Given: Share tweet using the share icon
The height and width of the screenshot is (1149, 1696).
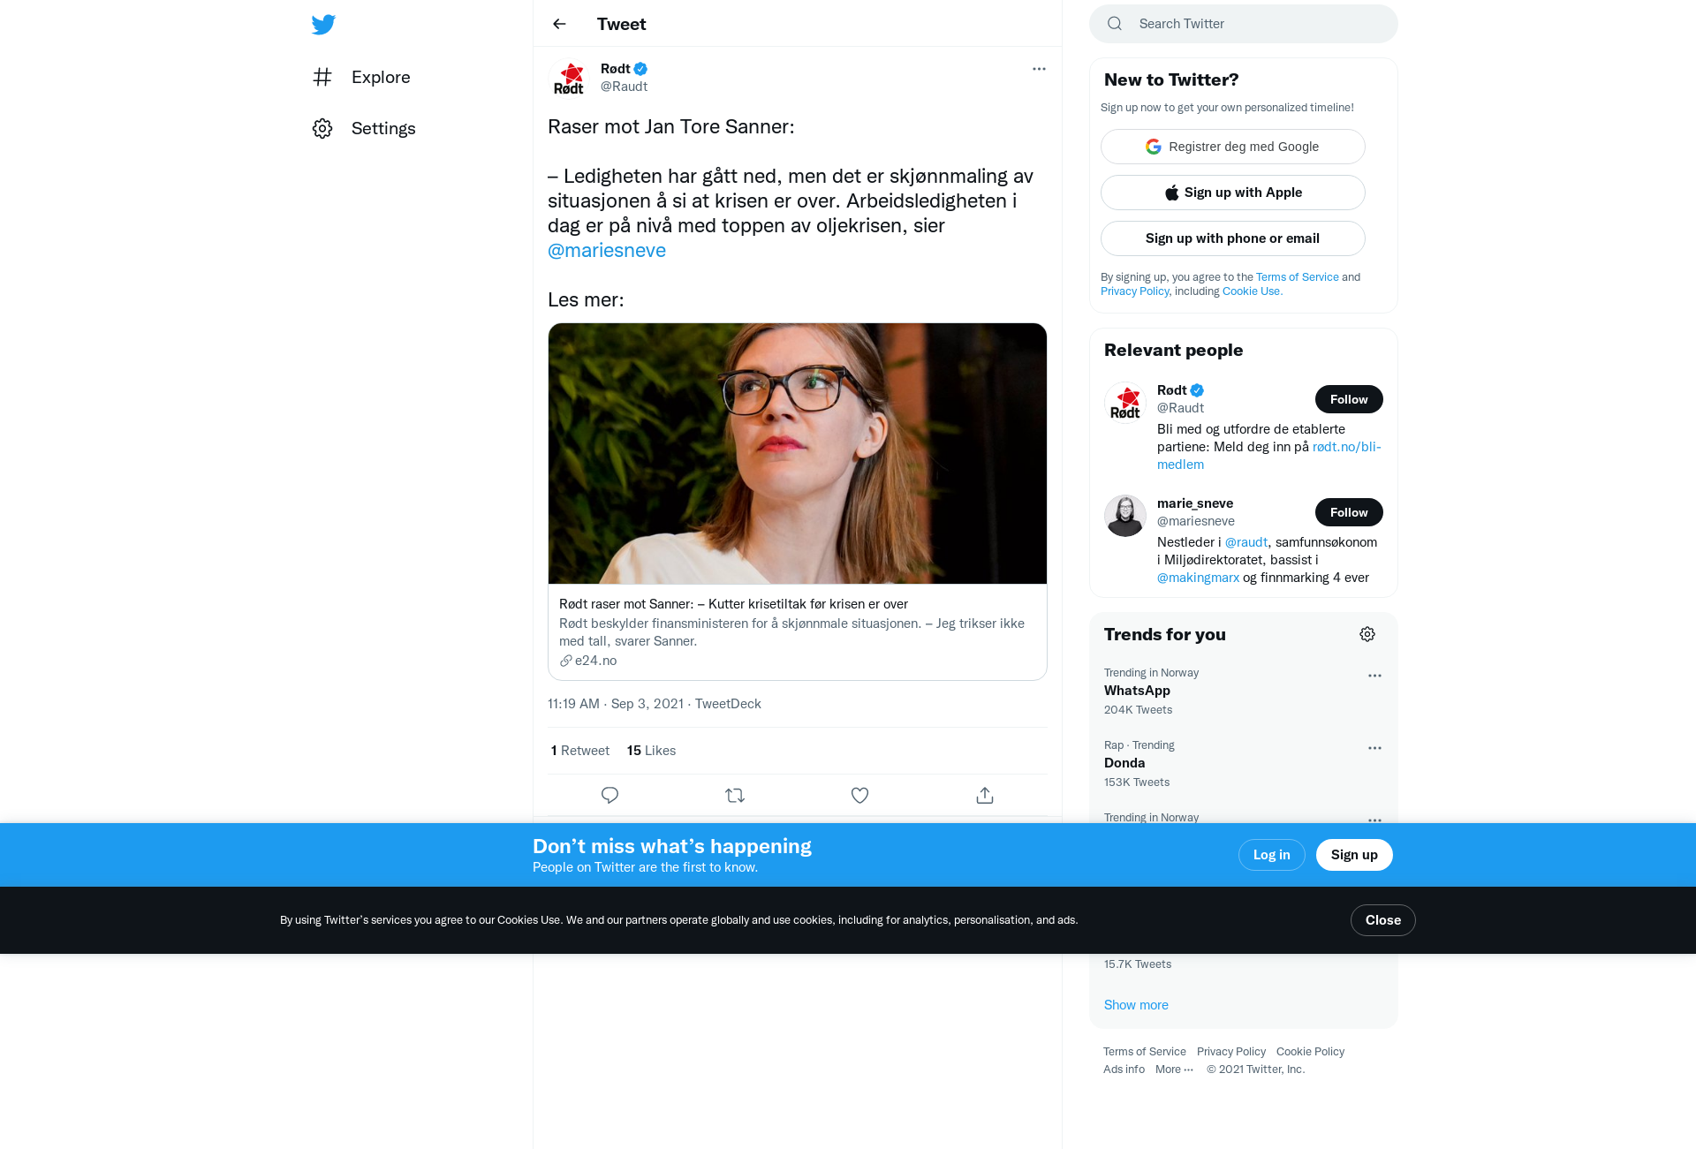Looking at the screenshot, I should tap(985, 795).
